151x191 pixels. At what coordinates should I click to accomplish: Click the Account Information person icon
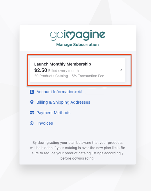pos(32,92)
